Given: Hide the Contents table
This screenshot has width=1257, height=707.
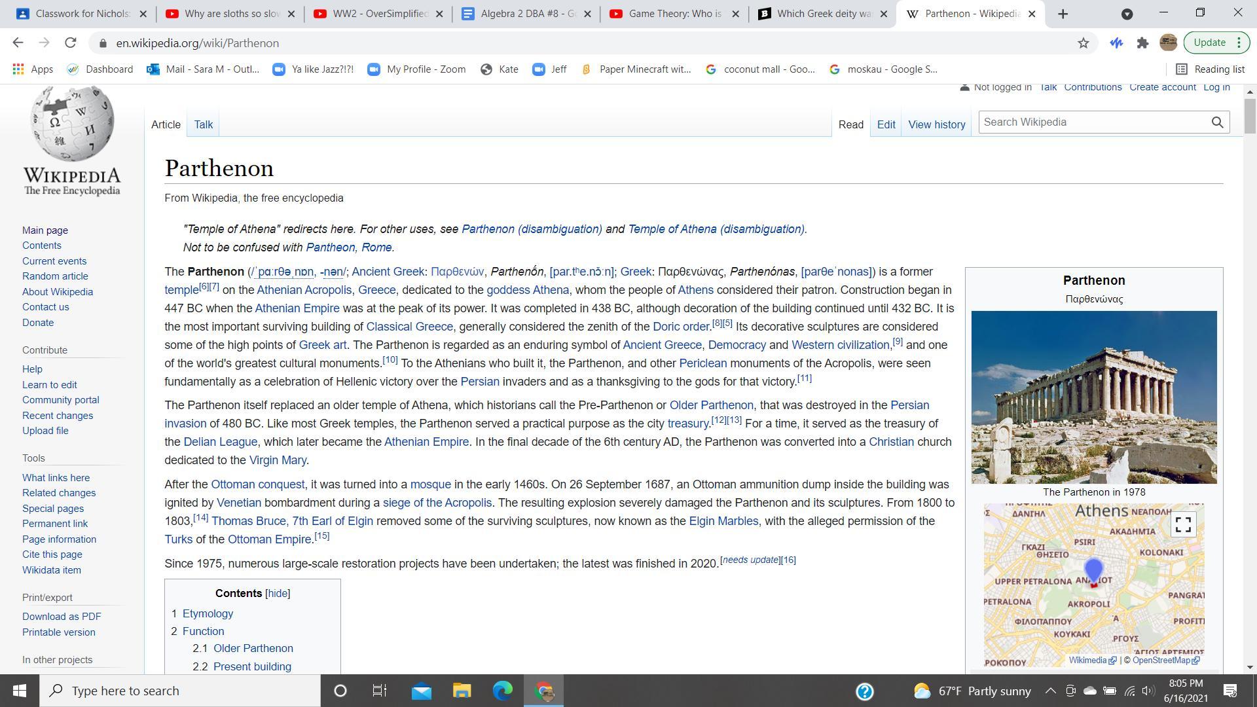Looking at the screenshot, I should [x=277, y=594].
